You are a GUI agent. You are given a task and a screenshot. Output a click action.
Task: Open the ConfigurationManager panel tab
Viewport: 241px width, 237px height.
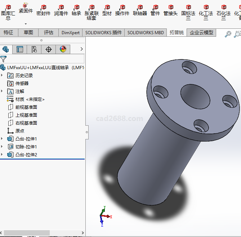pos(34,49)
